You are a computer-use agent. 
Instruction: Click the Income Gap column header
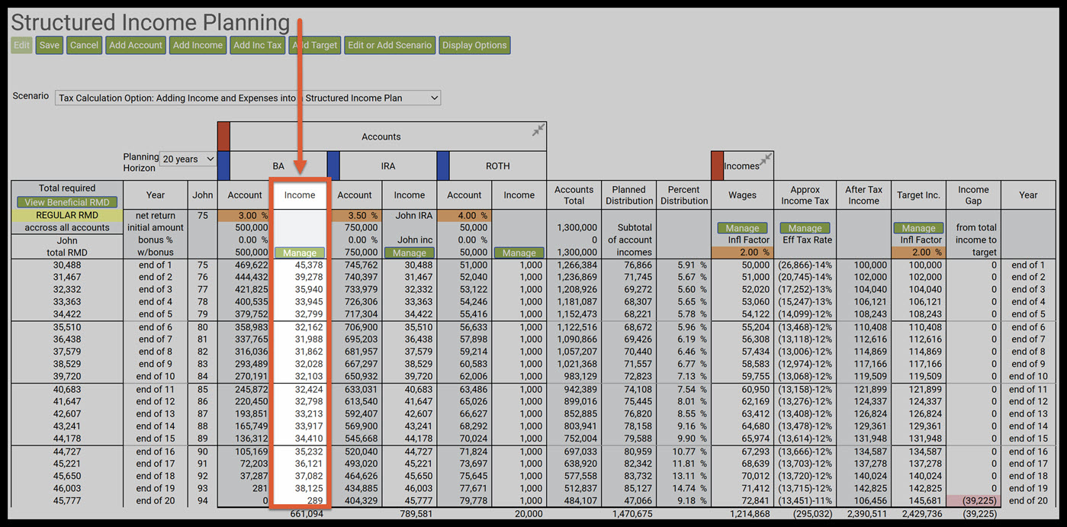974,195
